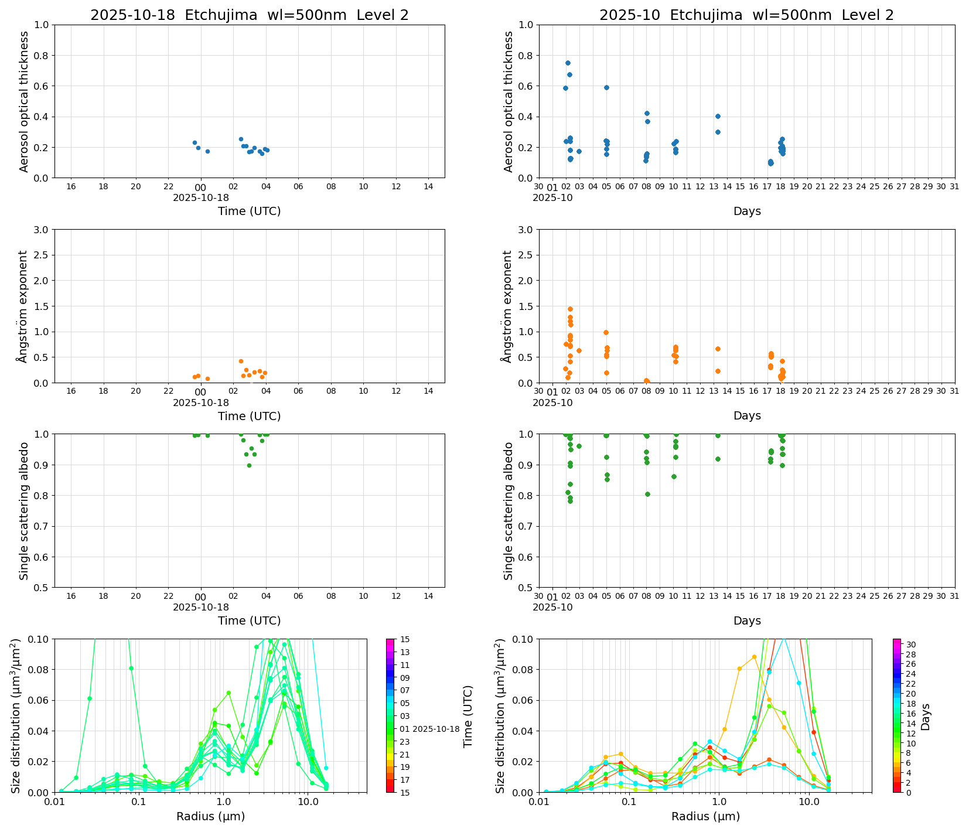
Task: Click the right plot title '2025-10 Etchujima'
Action: 746,15
